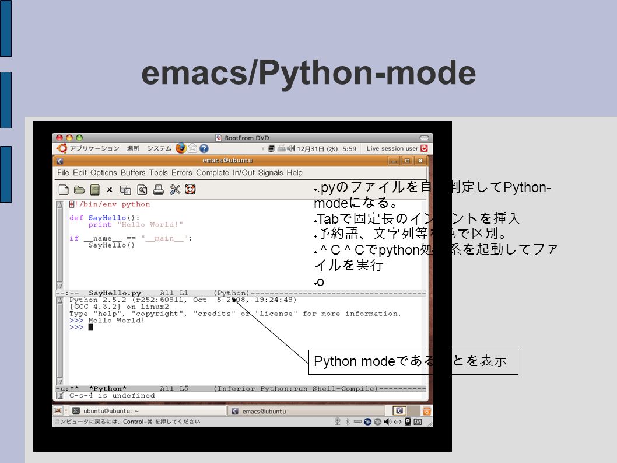Open the Complete menu
The image size is (617, 463).
tap(212, 173)
